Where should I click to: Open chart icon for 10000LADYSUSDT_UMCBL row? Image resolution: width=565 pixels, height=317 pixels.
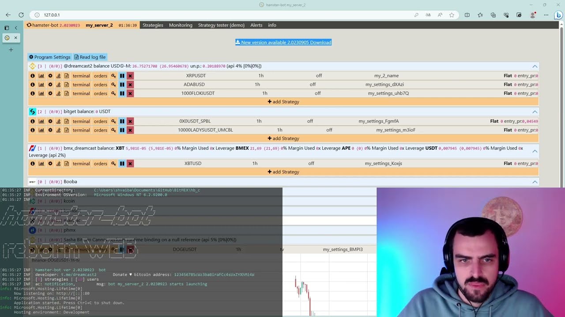click(41, 130)
